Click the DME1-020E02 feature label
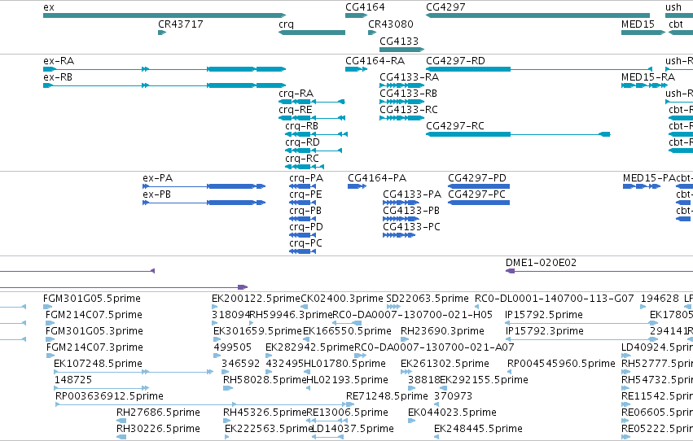 pos(541,263)
